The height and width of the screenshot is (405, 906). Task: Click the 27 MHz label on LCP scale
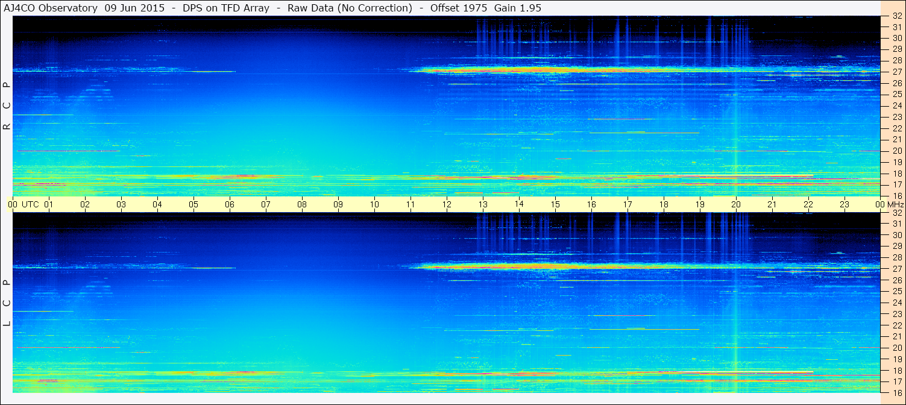tap(896, 269)
